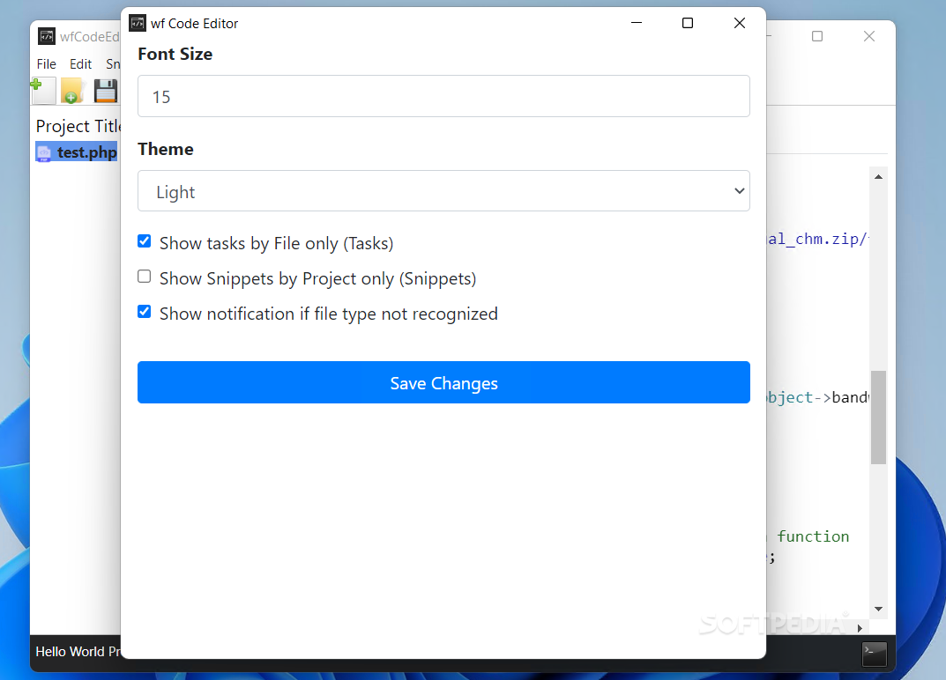Click the editor scroll down arrow
946x680 pixels.
point(878,609)
